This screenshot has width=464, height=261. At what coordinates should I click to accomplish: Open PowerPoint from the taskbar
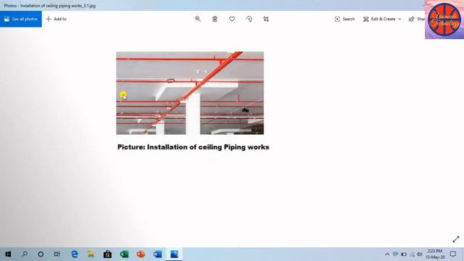(141, 254)
